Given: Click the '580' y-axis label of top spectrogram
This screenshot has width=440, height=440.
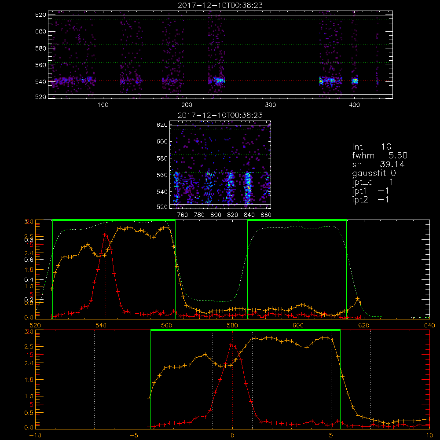Looking at the screenshot, I should tap(40, 48).
